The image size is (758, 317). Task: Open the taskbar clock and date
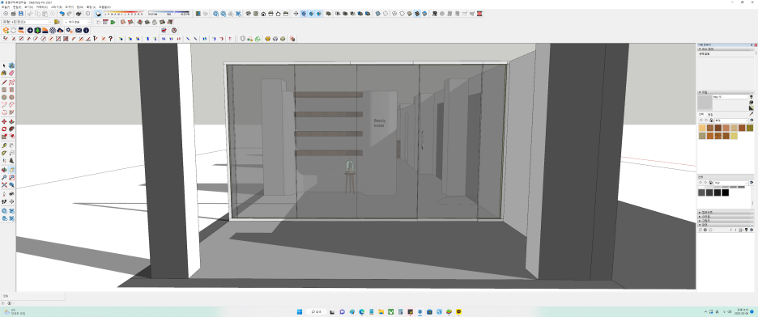click(742, 311)
